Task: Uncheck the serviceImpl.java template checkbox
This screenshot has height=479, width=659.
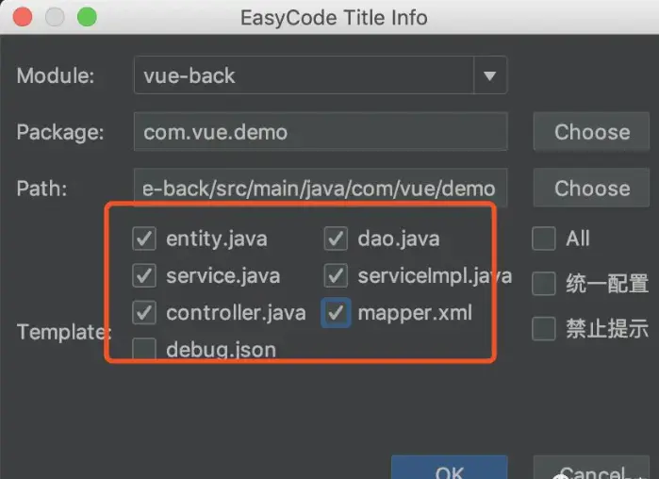Action: point(336,275)
